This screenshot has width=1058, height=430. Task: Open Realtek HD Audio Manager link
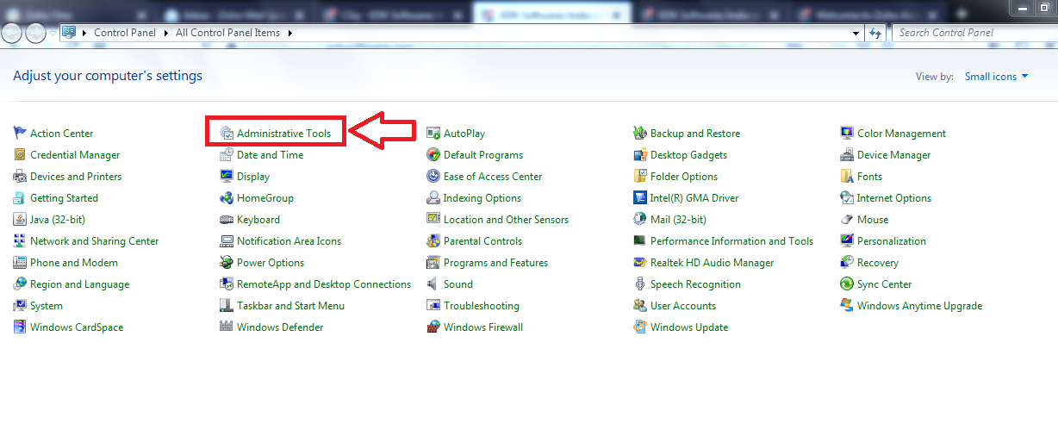[712, 263]
